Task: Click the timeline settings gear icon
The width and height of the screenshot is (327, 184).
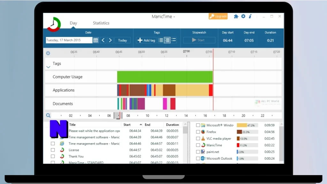Action: (x=48, y=53)
